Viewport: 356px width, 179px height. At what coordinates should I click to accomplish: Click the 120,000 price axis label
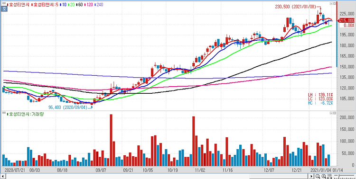(347, 88)
